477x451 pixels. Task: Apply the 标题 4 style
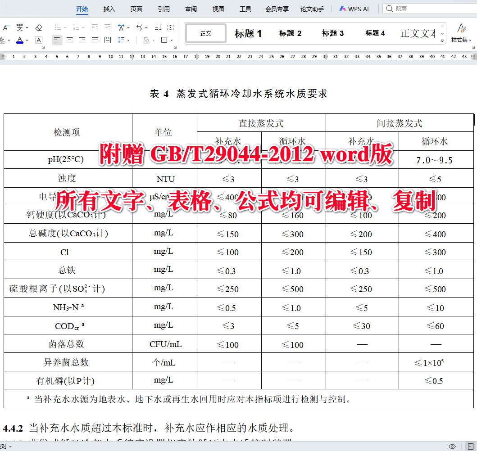tap(375, 33)
